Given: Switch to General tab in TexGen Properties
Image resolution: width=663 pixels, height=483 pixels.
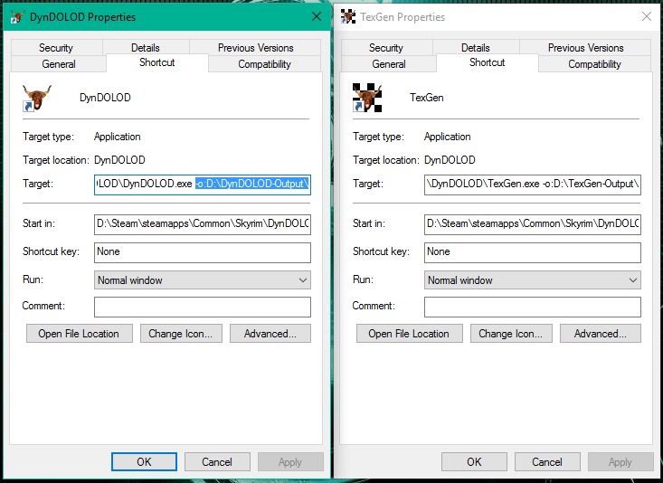Looking at the screenshot, I should 389,64.
